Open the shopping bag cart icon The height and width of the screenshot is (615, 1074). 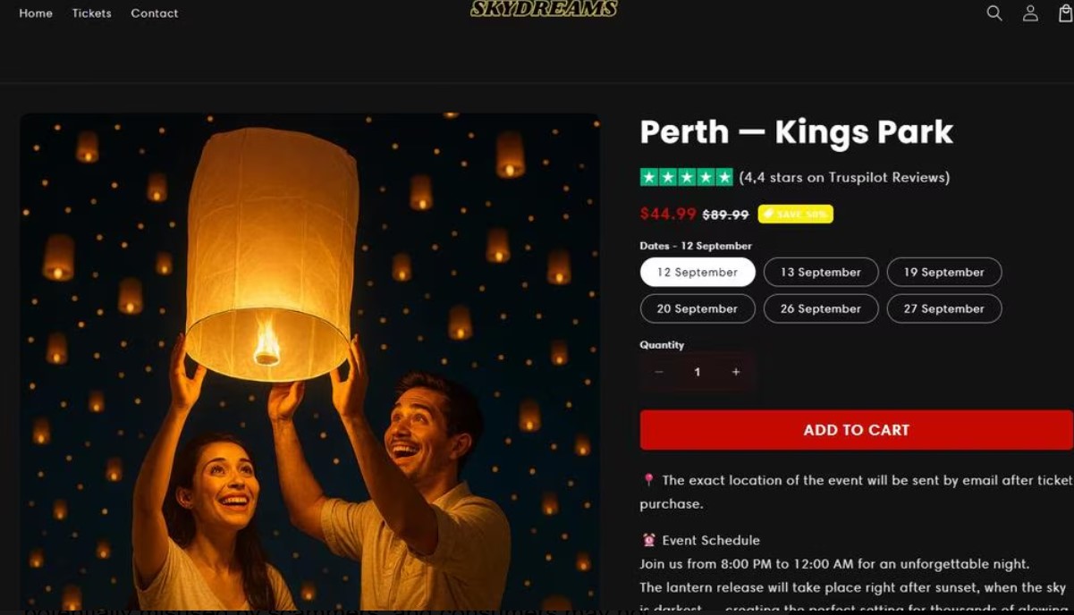click(1066, 13)
